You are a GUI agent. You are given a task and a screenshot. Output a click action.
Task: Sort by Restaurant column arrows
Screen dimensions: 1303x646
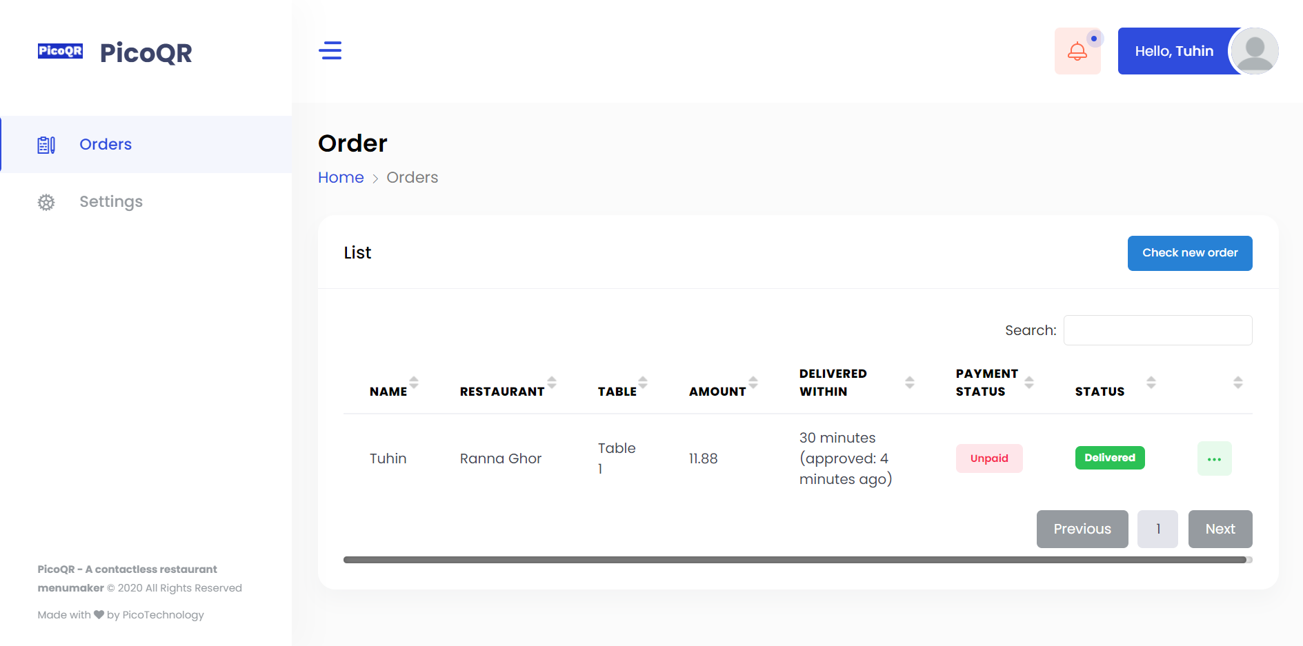pos(552,382)
